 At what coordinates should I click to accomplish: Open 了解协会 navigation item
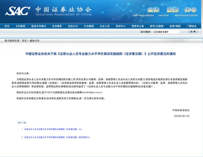pos(192,26)
